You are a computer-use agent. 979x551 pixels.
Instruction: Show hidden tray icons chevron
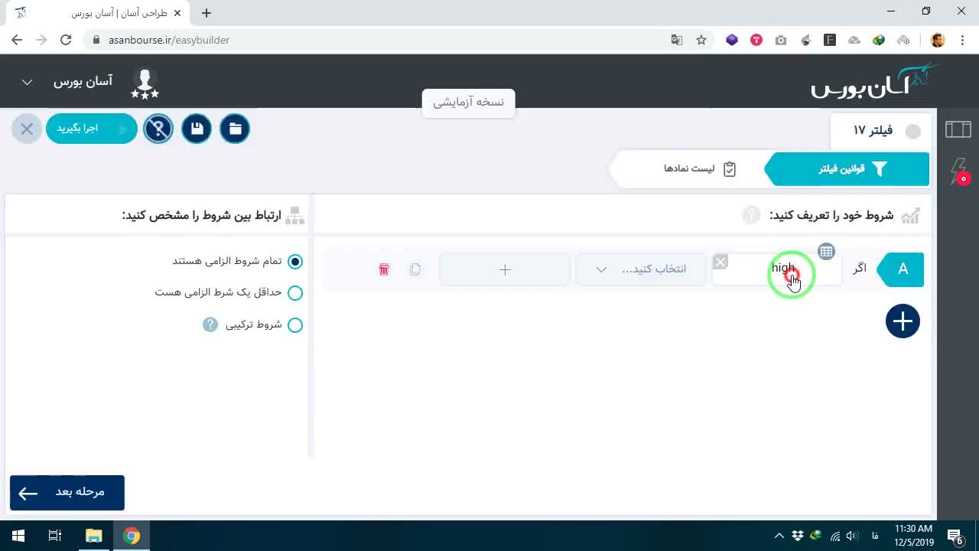(x=779, y=536)
